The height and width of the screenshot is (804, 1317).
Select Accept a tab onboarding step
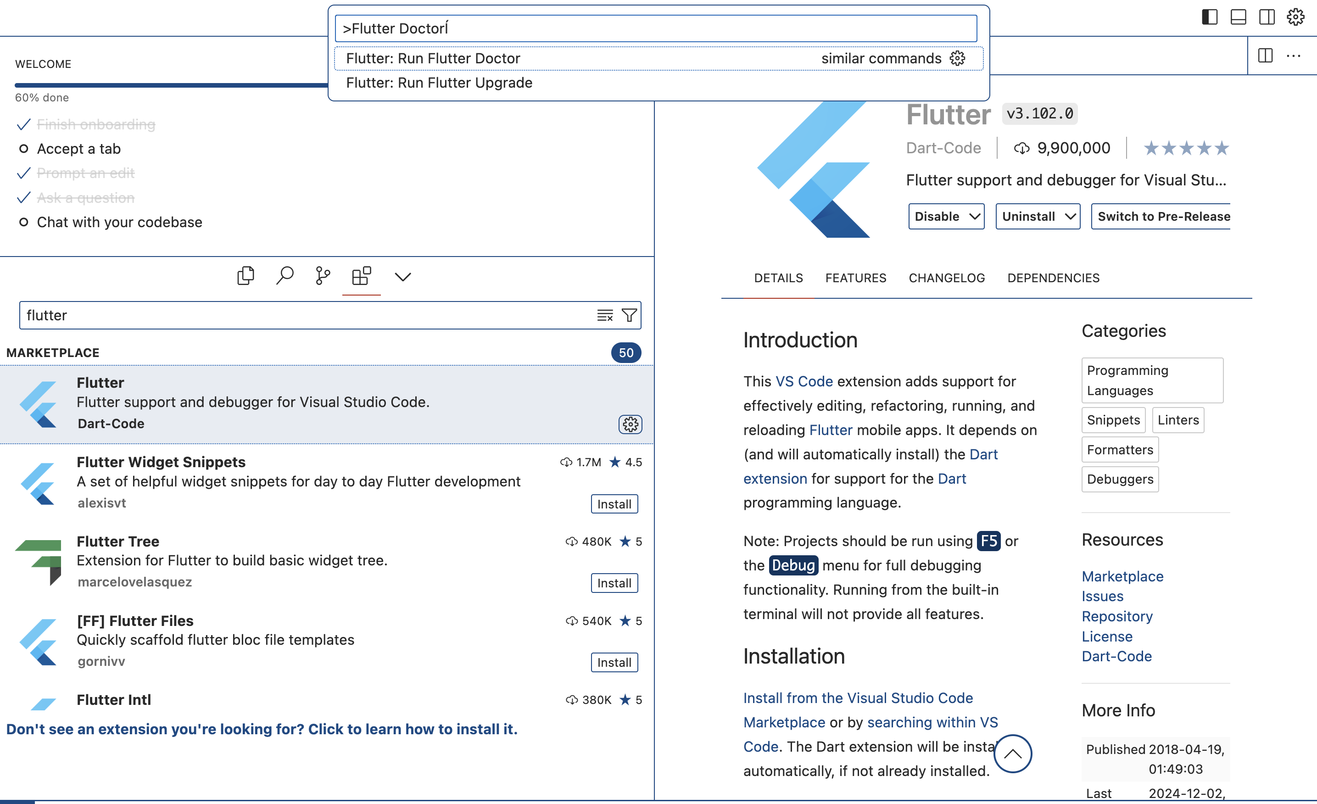click(x=78, y=149)
